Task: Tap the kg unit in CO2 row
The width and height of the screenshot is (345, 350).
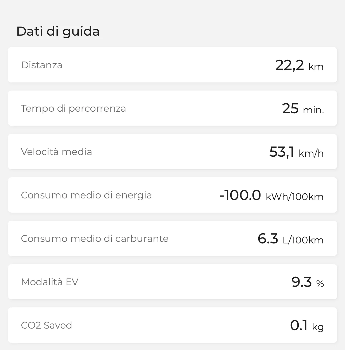Action: [318, 327]
